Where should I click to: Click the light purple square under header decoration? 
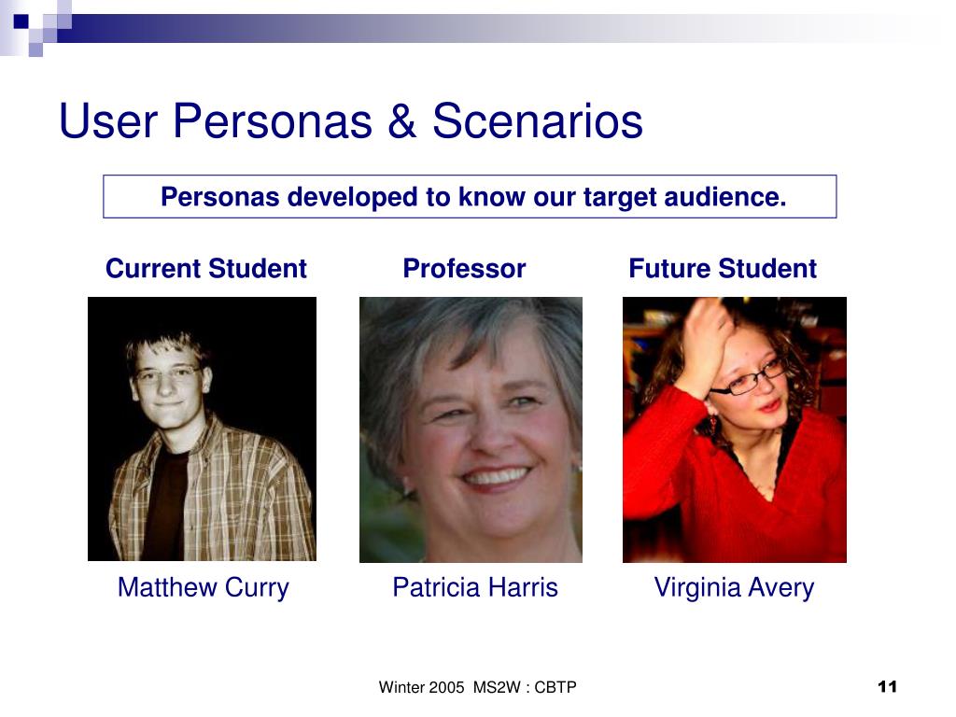[x=35, y=49]
